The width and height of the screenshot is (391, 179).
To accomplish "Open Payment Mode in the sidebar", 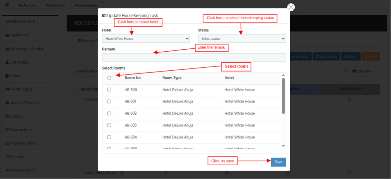I will [x=23, y=143].
